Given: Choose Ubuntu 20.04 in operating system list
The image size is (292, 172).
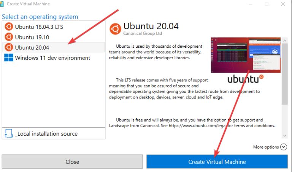Looking at the screenshot, I should (x=54, y=47).
